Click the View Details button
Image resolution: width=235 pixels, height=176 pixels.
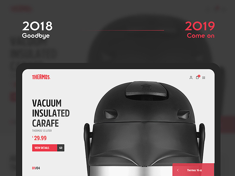point(45,148)
